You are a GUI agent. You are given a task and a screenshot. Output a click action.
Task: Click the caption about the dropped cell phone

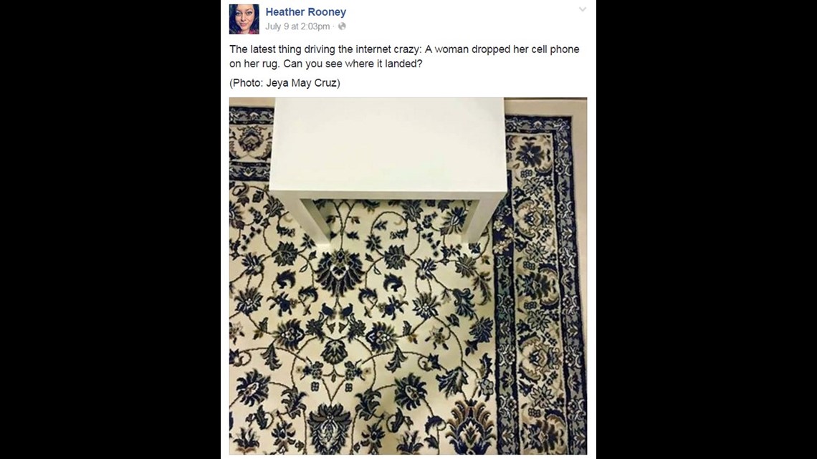pyautogui.click(x=404, y=56)
